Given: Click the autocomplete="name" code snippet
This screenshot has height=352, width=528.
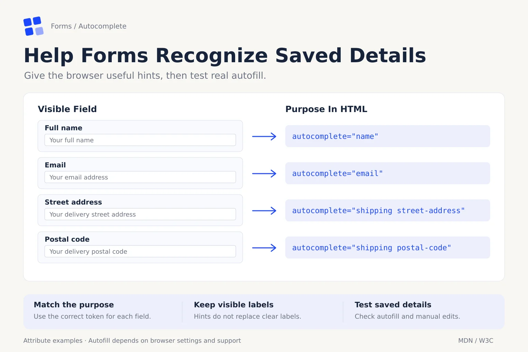Looking at the screenshot, I should coord(387,136).
